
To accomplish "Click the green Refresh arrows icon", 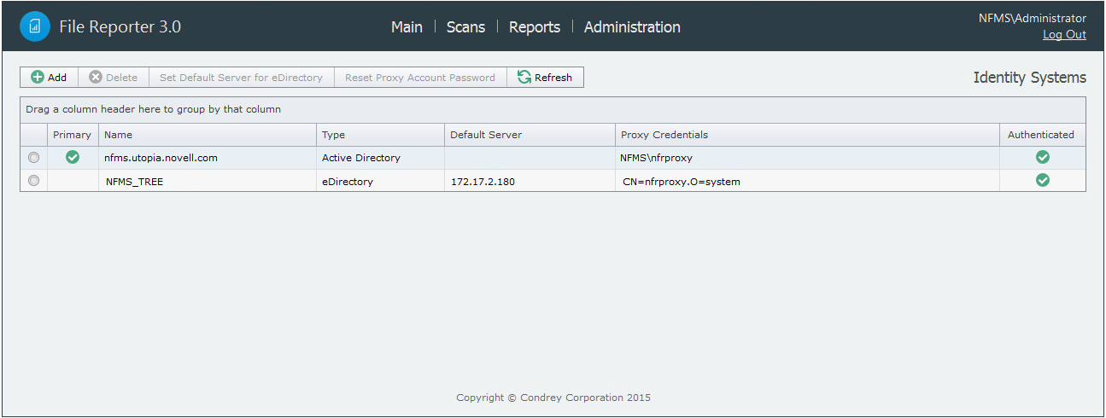I will pos(524,78).
